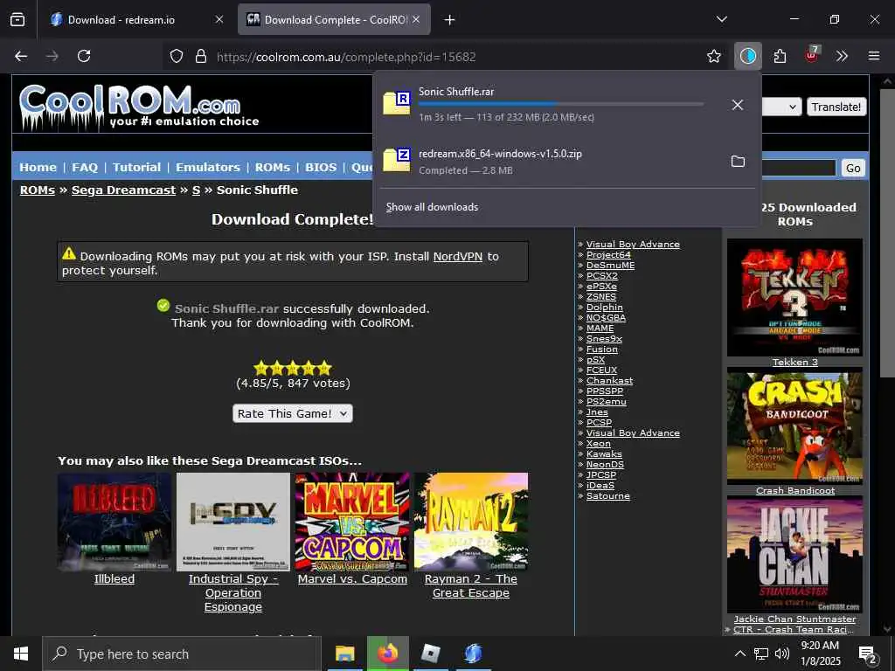The height and width of the screenshot is (671, 895).
Task: Open the Tutorial menu item
Action: click(136, 167)
